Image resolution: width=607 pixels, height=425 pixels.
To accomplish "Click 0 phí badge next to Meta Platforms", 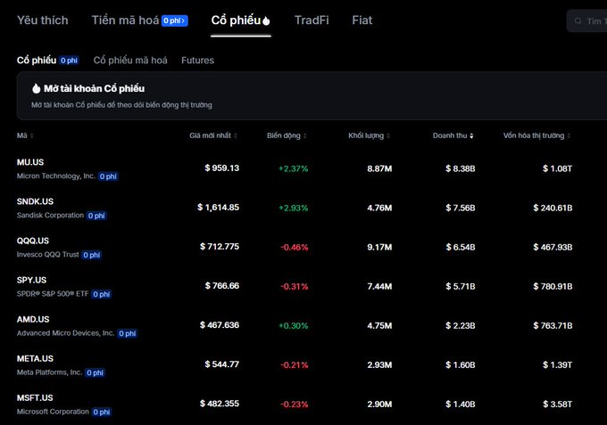I will coord(95,372).
